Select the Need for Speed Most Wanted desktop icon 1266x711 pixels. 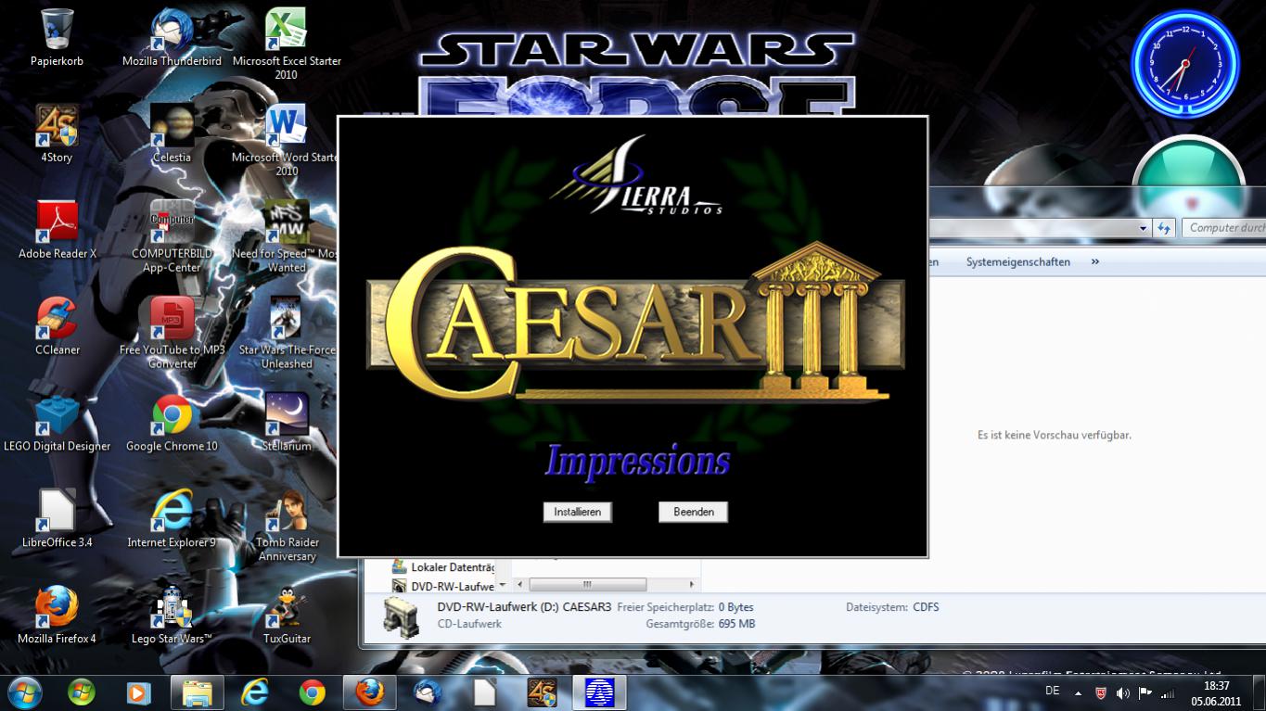[x=287, y=236]
